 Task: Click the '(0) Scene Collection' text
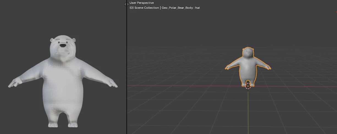coord(144,8)
